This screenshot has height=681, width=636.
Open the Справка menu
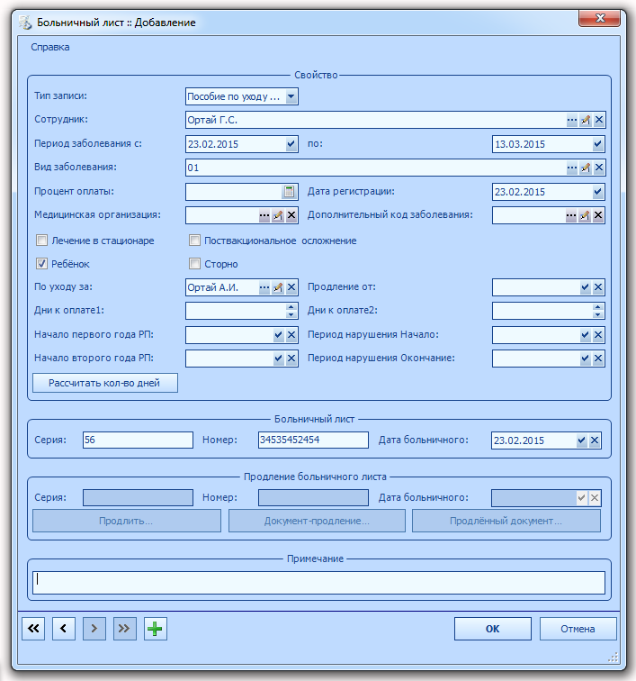49,47
